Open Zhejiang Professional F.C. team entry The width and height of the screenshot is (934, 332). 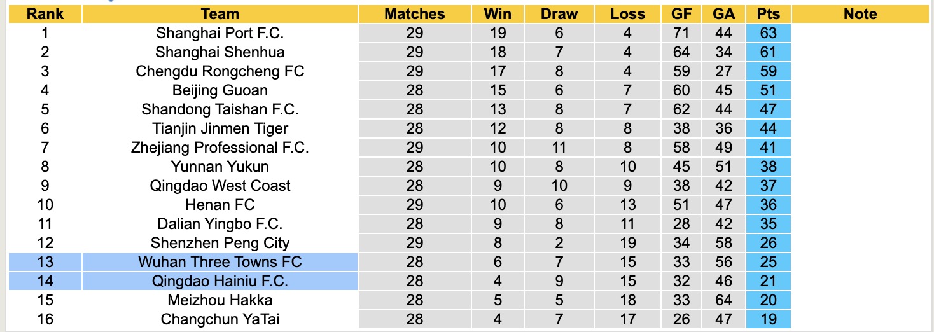220,148
